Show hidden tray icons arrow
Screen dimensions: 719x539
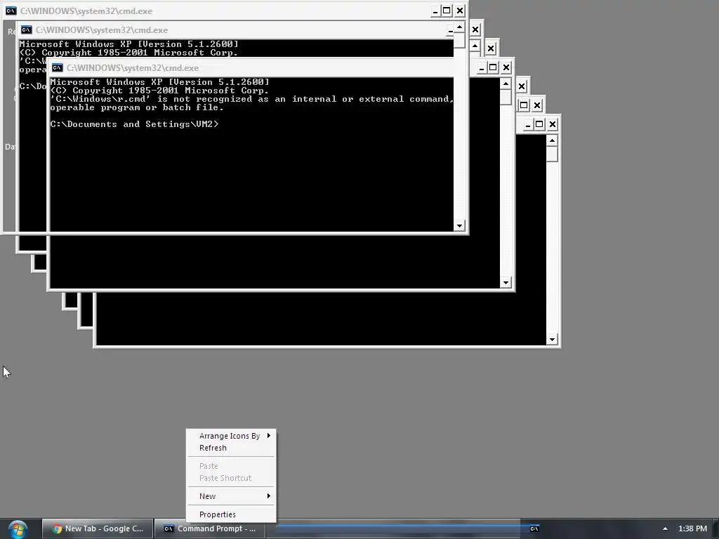[665, 529]
